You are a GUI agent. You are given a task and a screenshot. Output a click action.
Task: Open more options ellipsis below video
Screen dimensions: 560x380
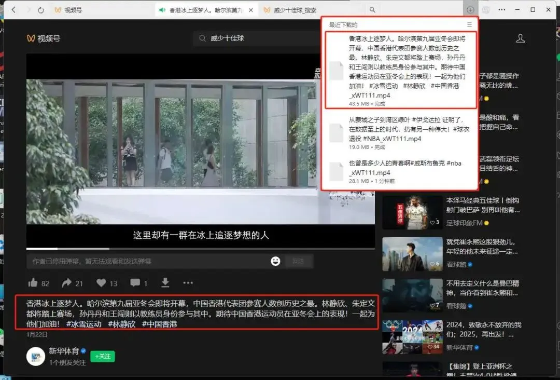pos(188,283)
